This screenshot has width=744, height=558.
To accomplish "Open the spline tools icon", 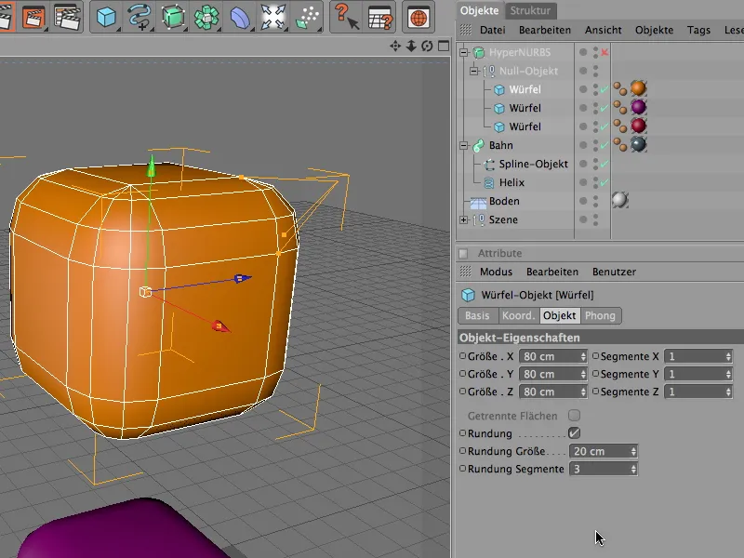I will [139, 17].
